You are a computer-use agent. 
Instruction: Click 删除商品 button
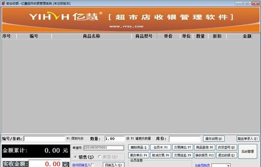[138, 147]
